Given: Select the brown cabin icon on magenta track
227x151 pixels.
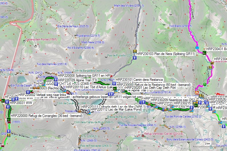Looking at the screenshot, I should [212, 63].
